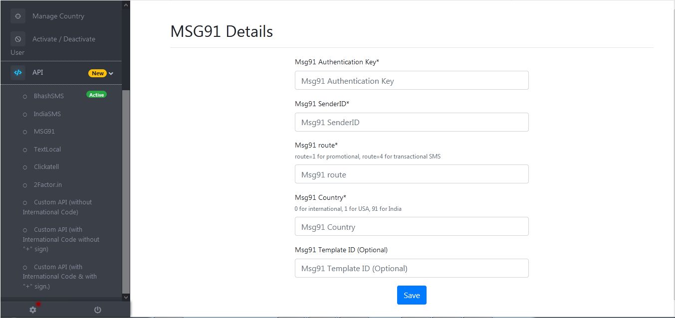The height and width of the screenshot is (318, 675).
Task: Click the blue API code icon
Action: (18, 72)
